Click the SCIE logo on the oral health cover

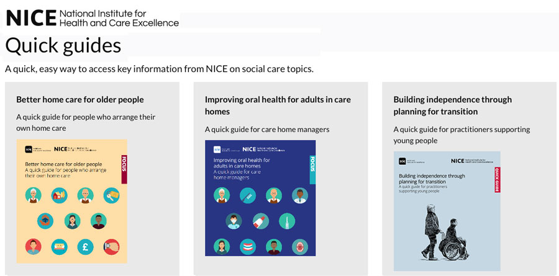pyautogui.click(x=217, y=149)
